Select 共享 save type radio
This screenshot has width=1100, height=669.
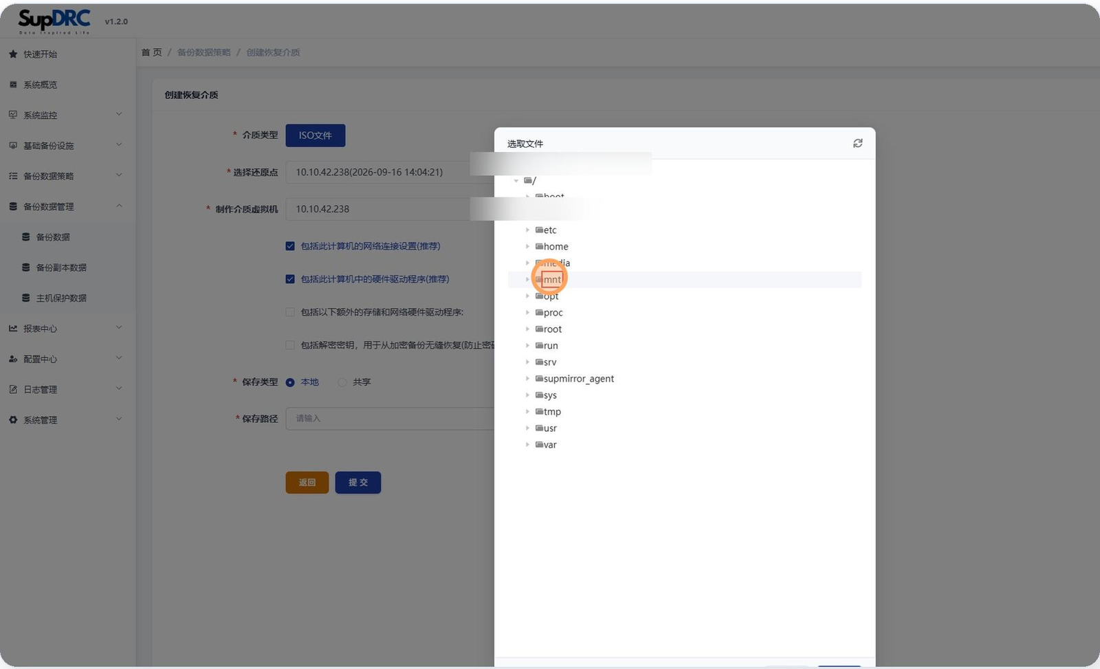click(342, 382)
